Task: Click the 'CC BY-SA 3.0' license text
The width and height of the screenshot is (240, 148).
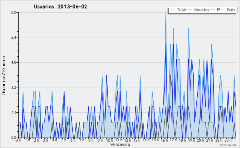Action: (x=228, y=145)
